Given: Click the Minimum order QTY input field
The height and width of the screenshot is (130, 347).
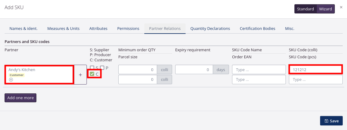Looking at the screenshot, I should (138, 70).
